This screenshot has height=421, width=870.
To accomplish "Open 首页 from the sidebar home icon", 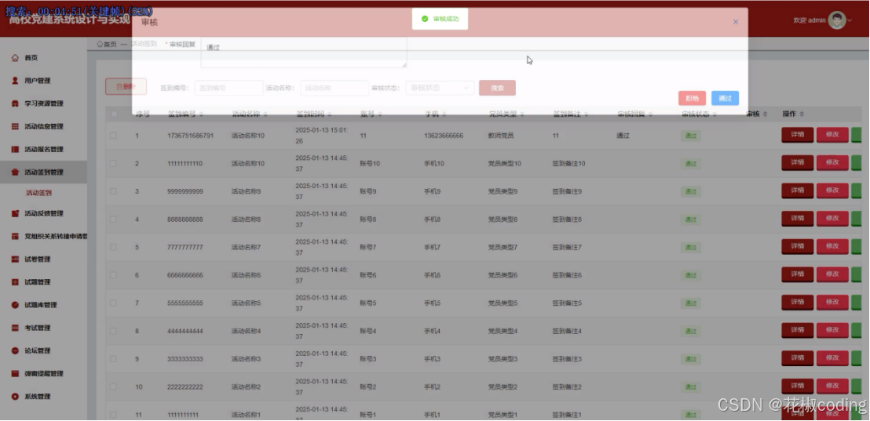I will (16, 57).
